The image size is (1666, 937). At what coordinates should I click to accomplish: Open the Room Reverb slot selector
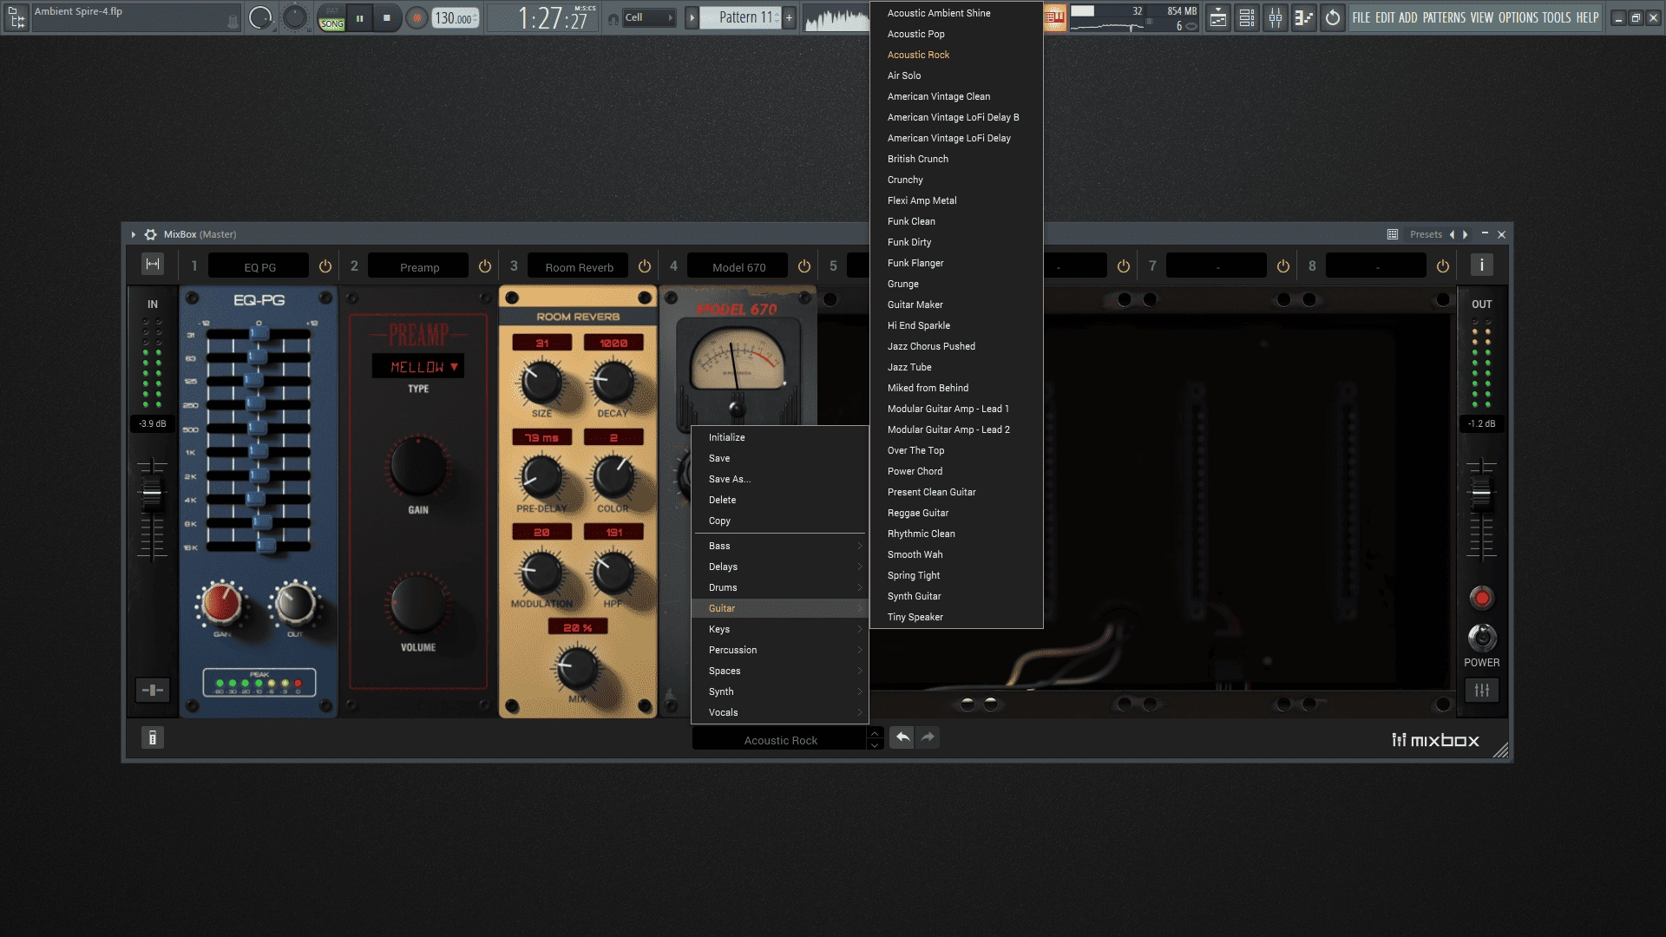pyautogui.click(x=579, y=266)
